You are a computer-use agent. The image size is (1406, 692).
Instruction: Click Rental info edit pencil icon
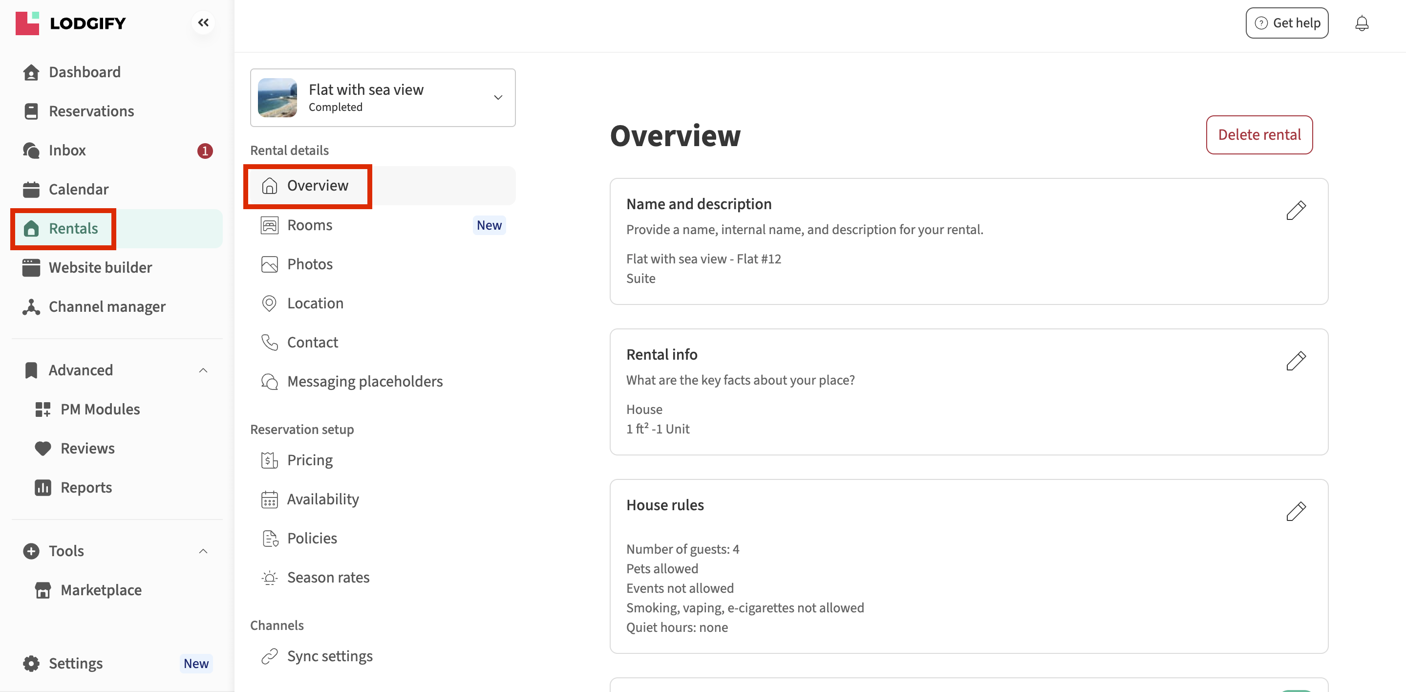point(1295,361)
